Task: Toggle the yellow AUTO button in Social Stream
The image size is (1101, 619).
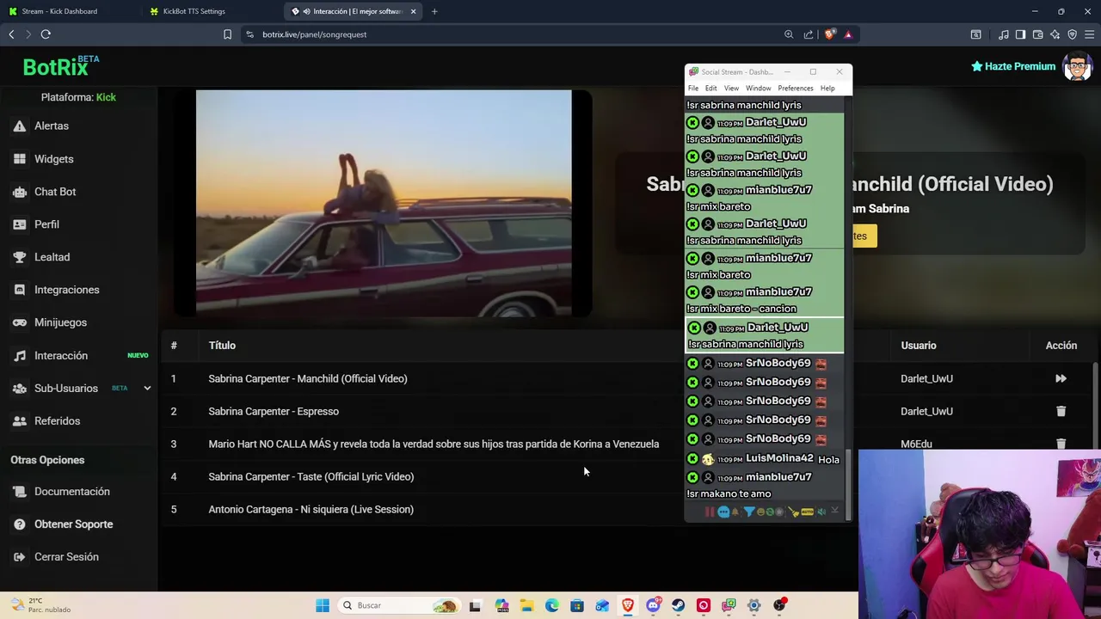Action: pos(807,512)
